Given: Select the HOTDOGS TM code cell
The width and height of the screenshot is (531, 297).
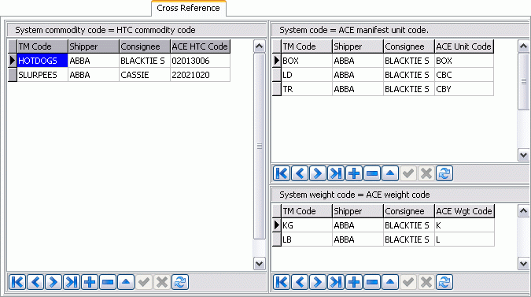Looking at the screenshot, I should pos(42,61).
